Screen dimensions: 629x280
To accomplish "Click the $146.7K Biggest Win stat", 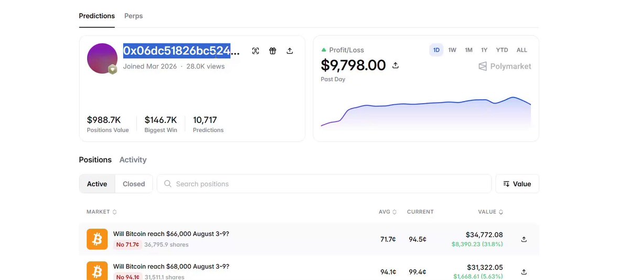I will point(161,124).
